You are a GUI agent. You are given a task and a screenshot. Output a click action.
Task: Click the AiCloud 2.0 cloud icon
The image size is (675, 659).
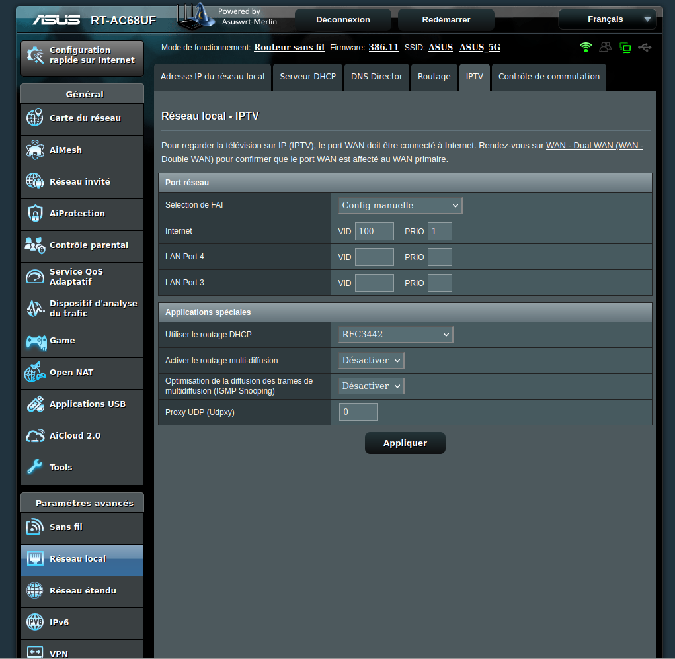coord(34,436)
